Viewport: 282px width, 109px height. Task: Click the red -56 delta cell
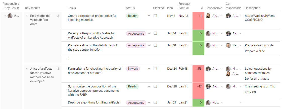[x=198, y=74]
